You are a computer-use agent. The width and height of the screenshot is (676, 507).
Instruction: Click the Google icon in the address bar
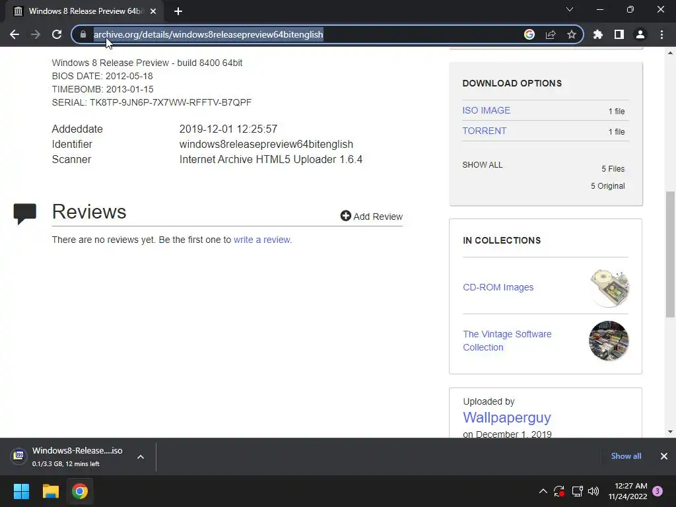(529, 34)
